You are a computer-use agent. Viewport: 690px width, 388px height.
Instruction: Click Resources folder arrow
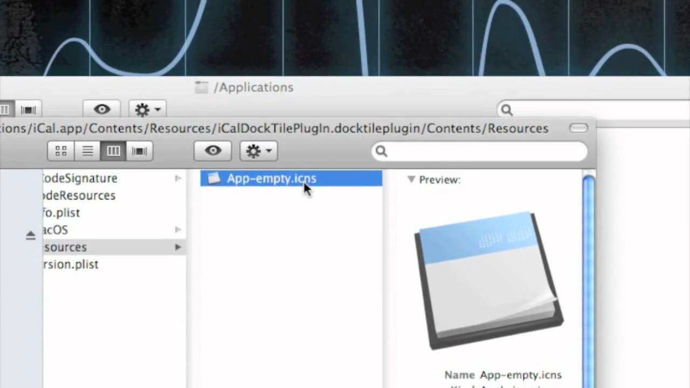point(178,247)
